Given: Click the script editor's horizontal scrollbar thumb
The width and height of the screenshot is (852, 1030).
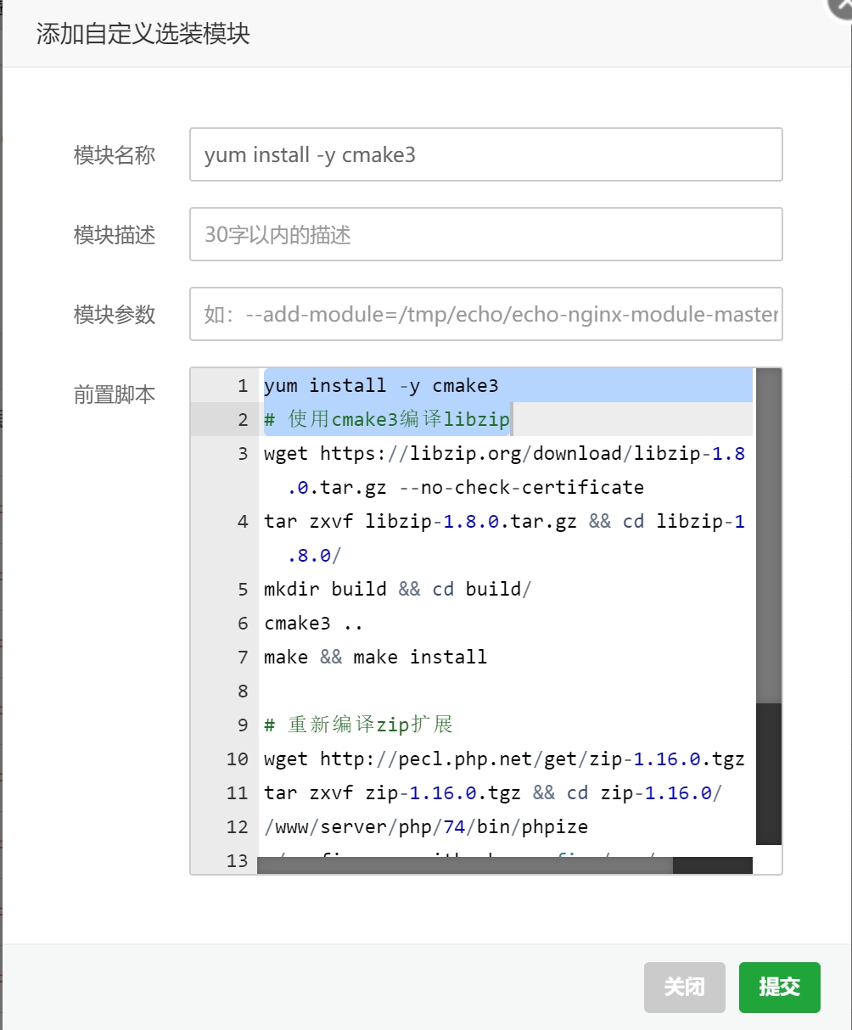Looking at the screenshot, I should pyautogui.click(x=464, y=865).
